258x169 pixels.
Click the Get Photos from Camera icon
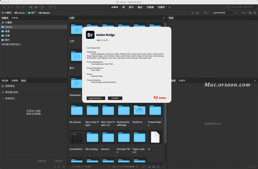(x=31, y=7)
